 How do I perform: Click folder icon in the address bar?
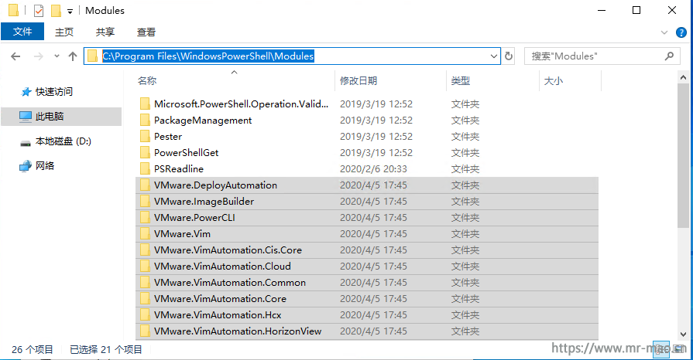92,56
